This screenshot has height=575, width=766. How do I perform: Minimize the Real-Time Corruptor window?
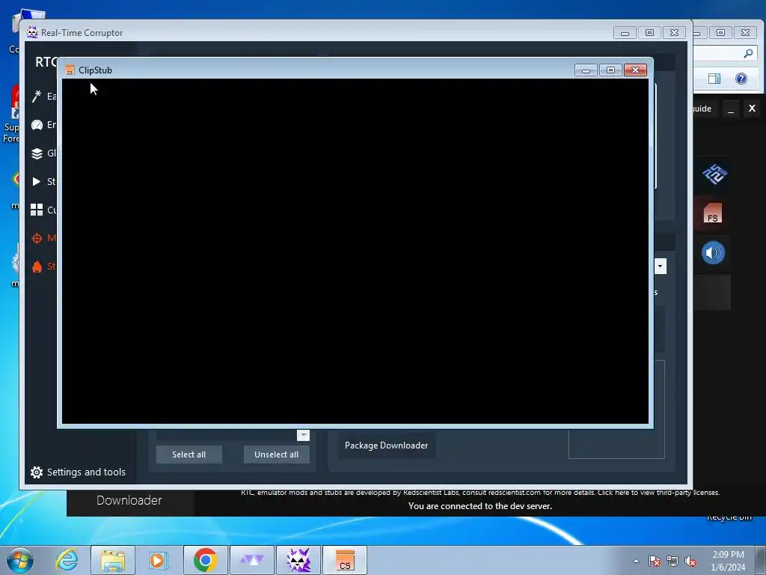tap(625, 33)
